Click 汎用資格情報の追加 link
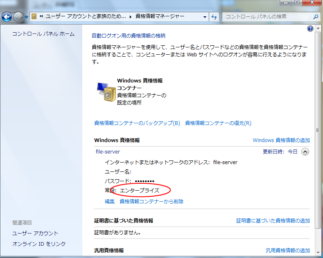Image resolution: width=323 pixels, height=258 pixels. tap(288, 251)
